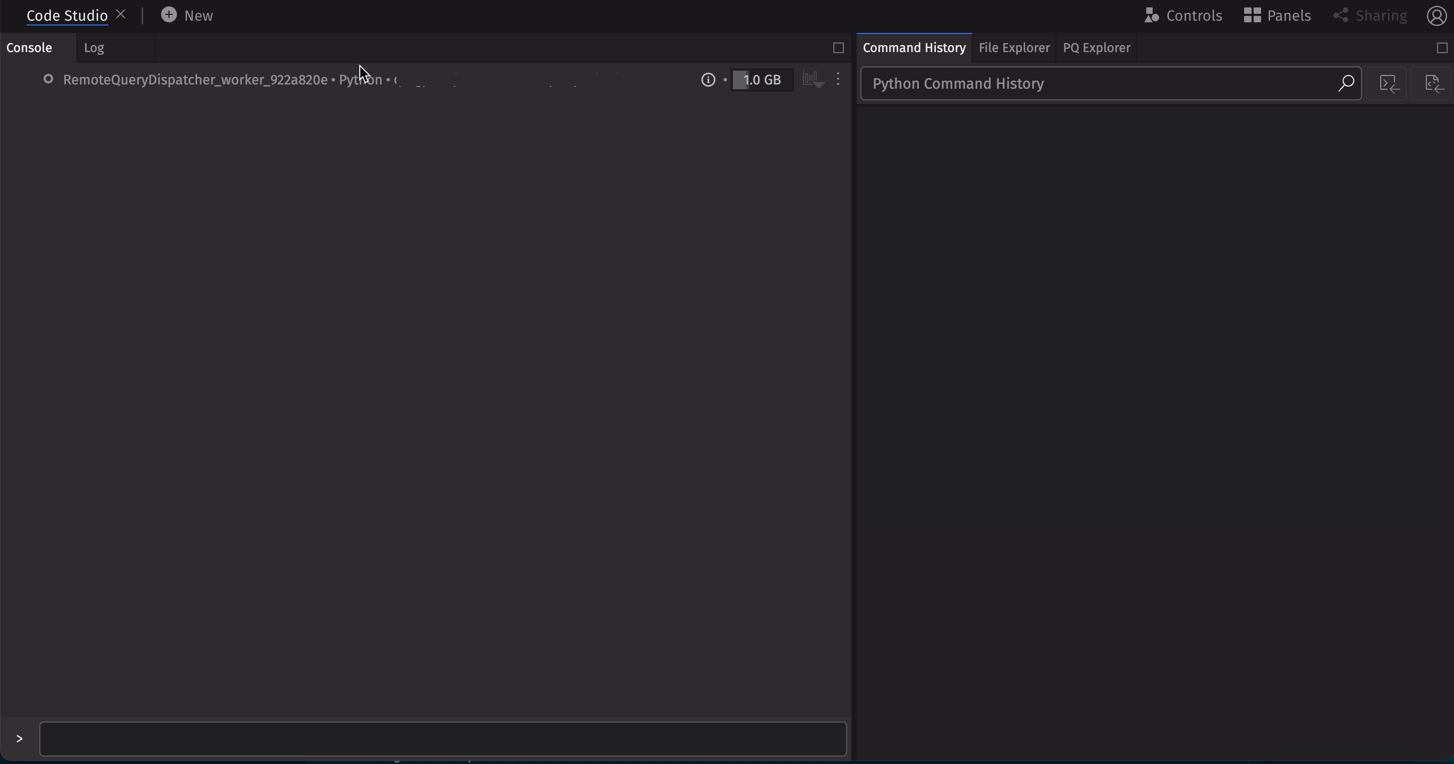Open console kebab options menu
1454x764 pixels.
point(838,79)
